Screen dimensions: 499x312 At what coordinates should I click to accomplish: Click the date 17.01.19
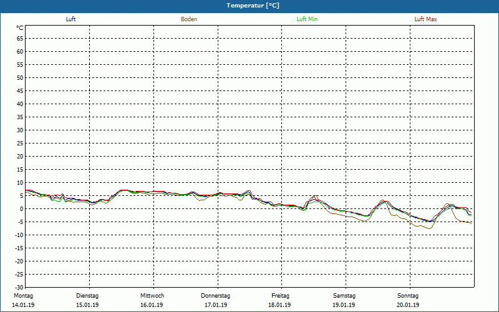click(216, 305)
